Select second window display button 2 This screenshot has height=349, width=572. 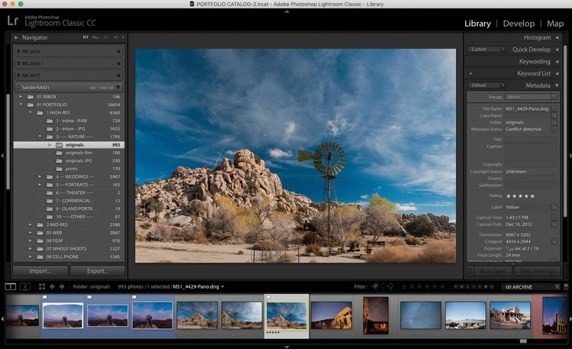pyautogui.click(x=24, y=286)
